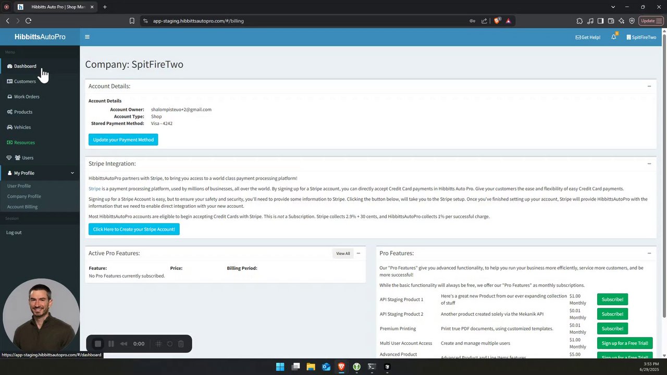Screen dimensions: 667x375
Task: Toggle the sidebar hamburger menu icon
Action: click(x=87, y=37)
